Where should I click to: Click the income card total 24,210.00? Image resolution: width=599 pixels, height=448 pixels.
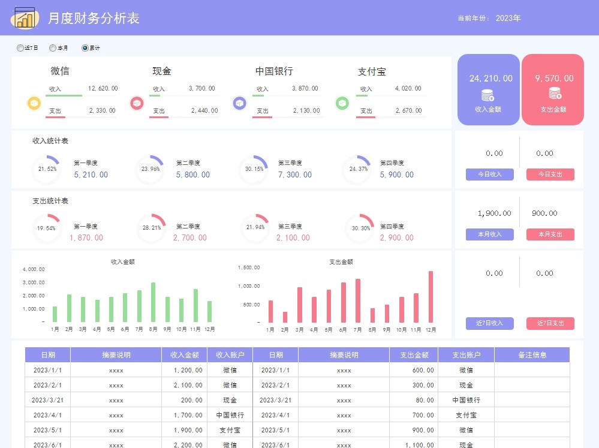pyautogui.click(x=491, y=79)
